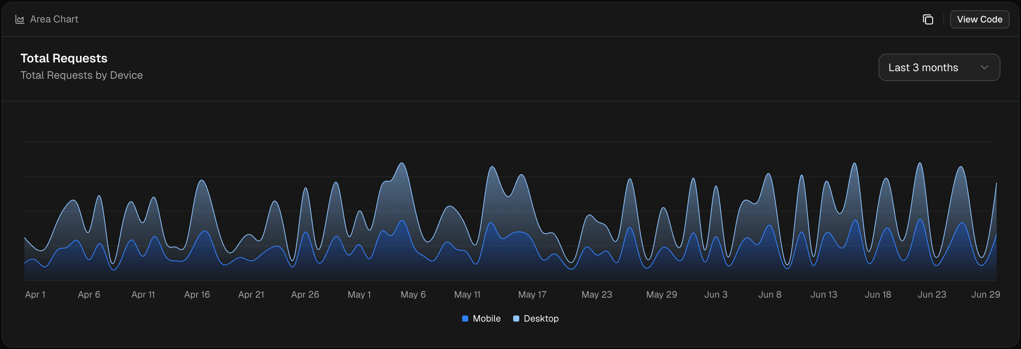Copy the chart code with the copy icon
The height and width of the screenshot is (349, 1021).
pos(928,19)
